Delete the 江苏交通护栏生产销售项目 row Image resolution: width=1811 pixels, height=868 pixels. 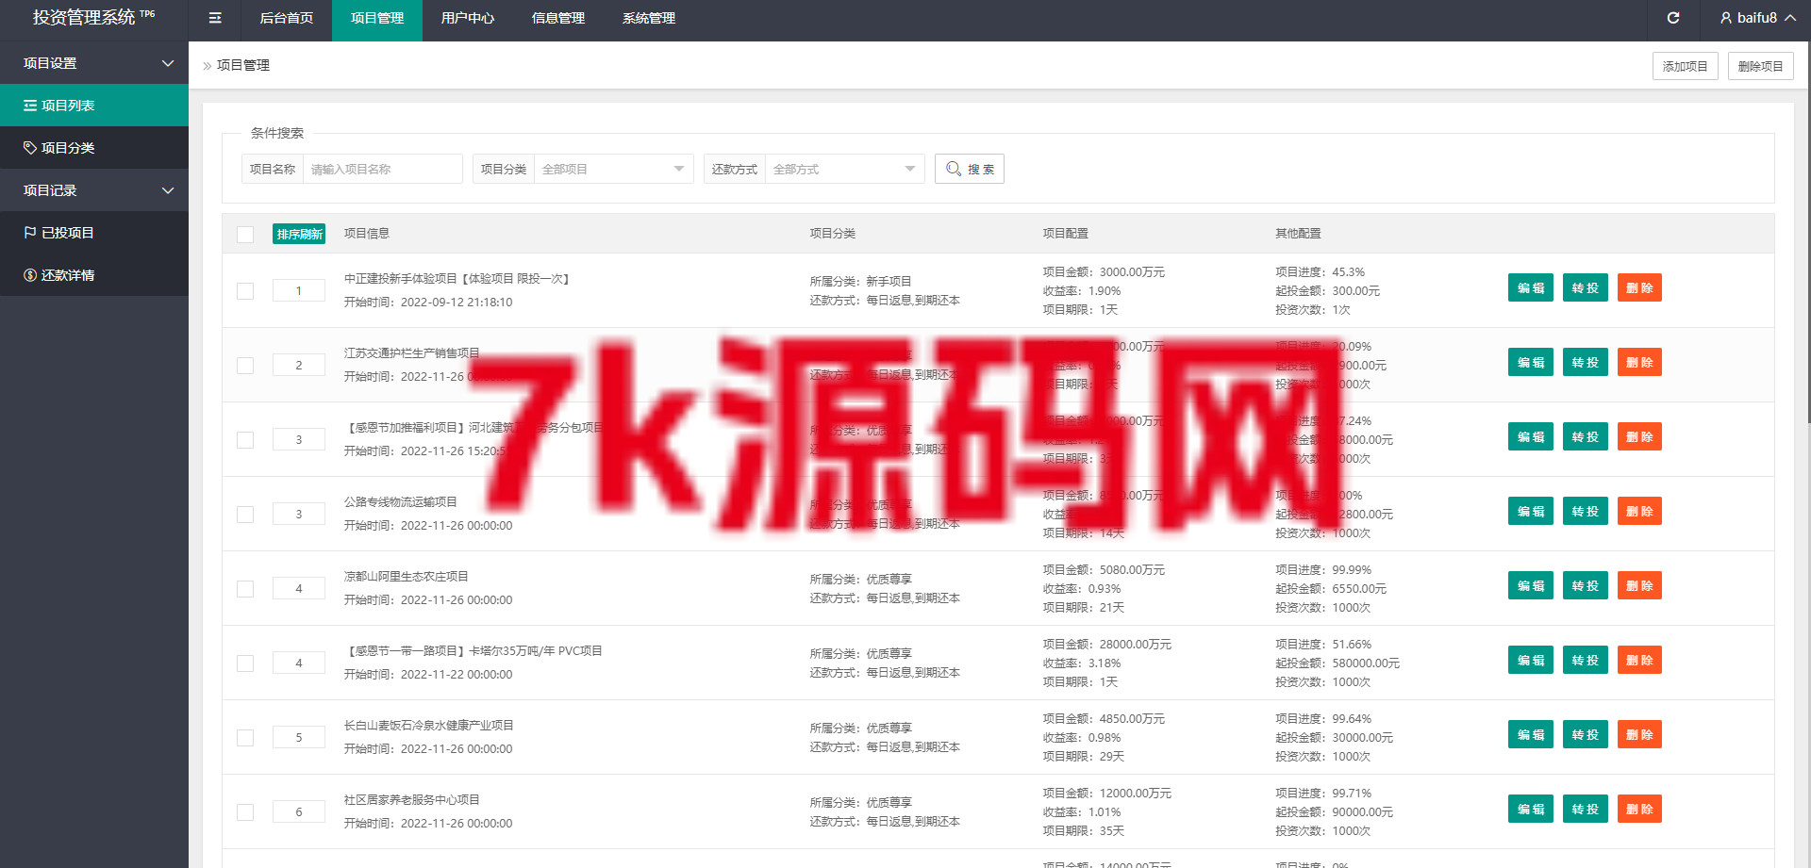pos(1639,363)
